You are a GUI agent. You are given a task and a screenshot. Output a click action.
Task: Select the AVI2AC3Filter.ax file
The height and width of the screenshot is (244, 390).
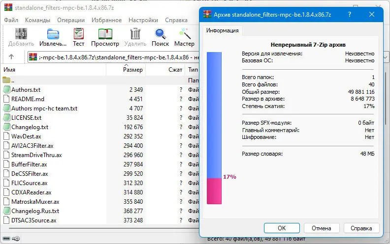pyautogui.click(x=32, y=145)
